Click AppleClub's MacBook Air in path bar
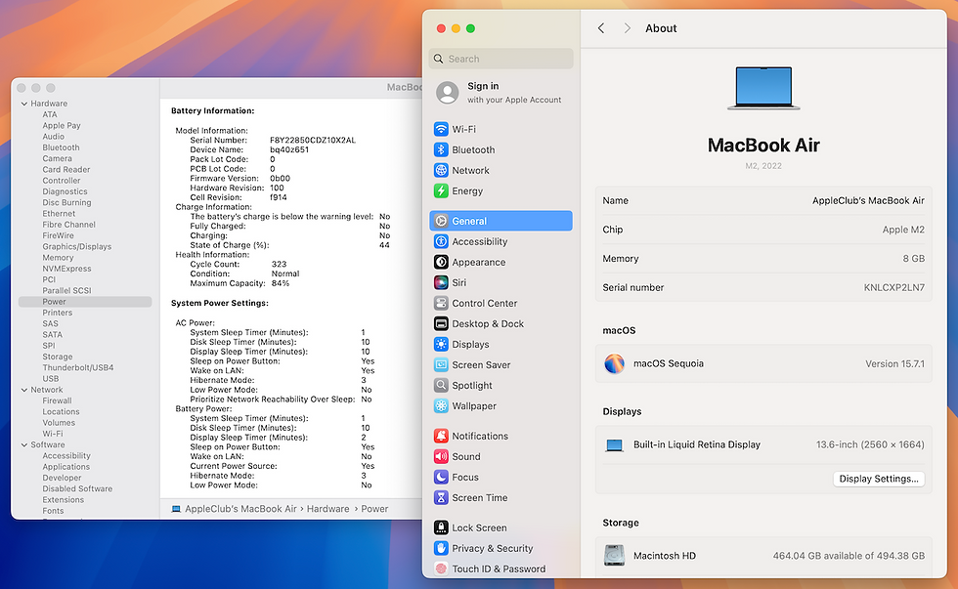This screenshot has height=589, width=958. 240,509
